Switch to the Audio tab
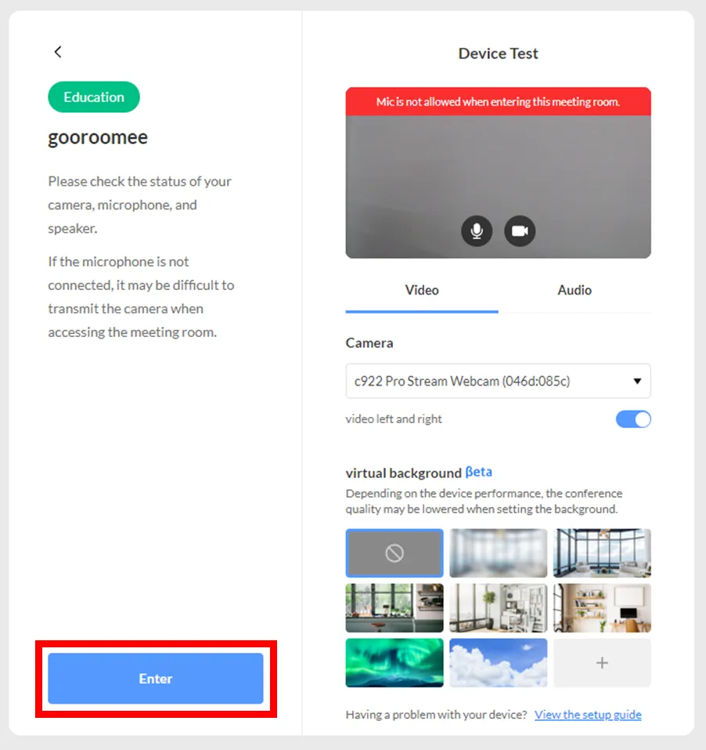Image resolution: width=706 pixels, height=750 pixels. (x=575, y=290)
